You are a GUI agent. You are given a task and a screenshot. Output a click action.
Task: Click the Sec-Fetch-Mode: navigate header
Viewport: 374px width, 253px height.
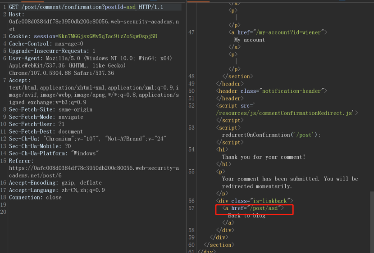46,117
